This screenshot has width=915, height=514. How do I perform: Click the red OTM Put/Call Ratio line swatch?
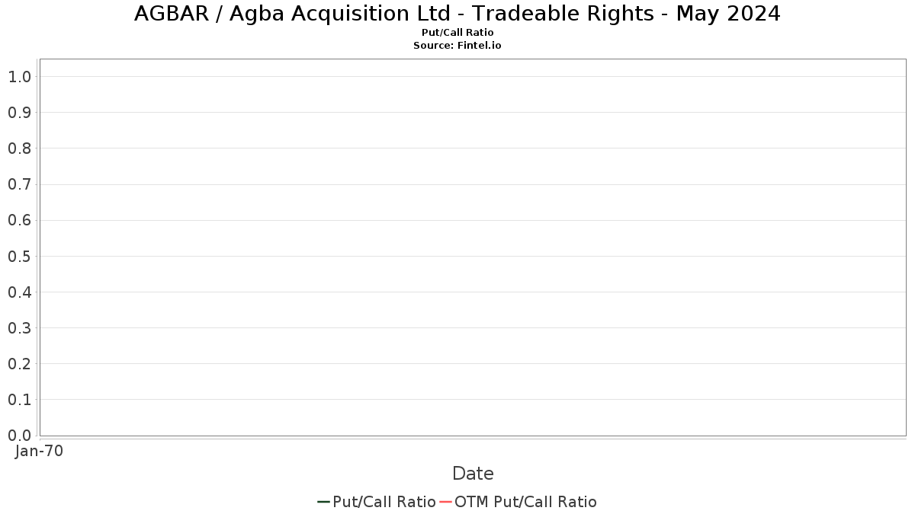[445, 502]
